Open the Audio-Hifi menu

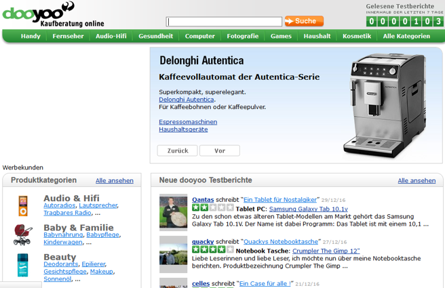click(111, 37)
